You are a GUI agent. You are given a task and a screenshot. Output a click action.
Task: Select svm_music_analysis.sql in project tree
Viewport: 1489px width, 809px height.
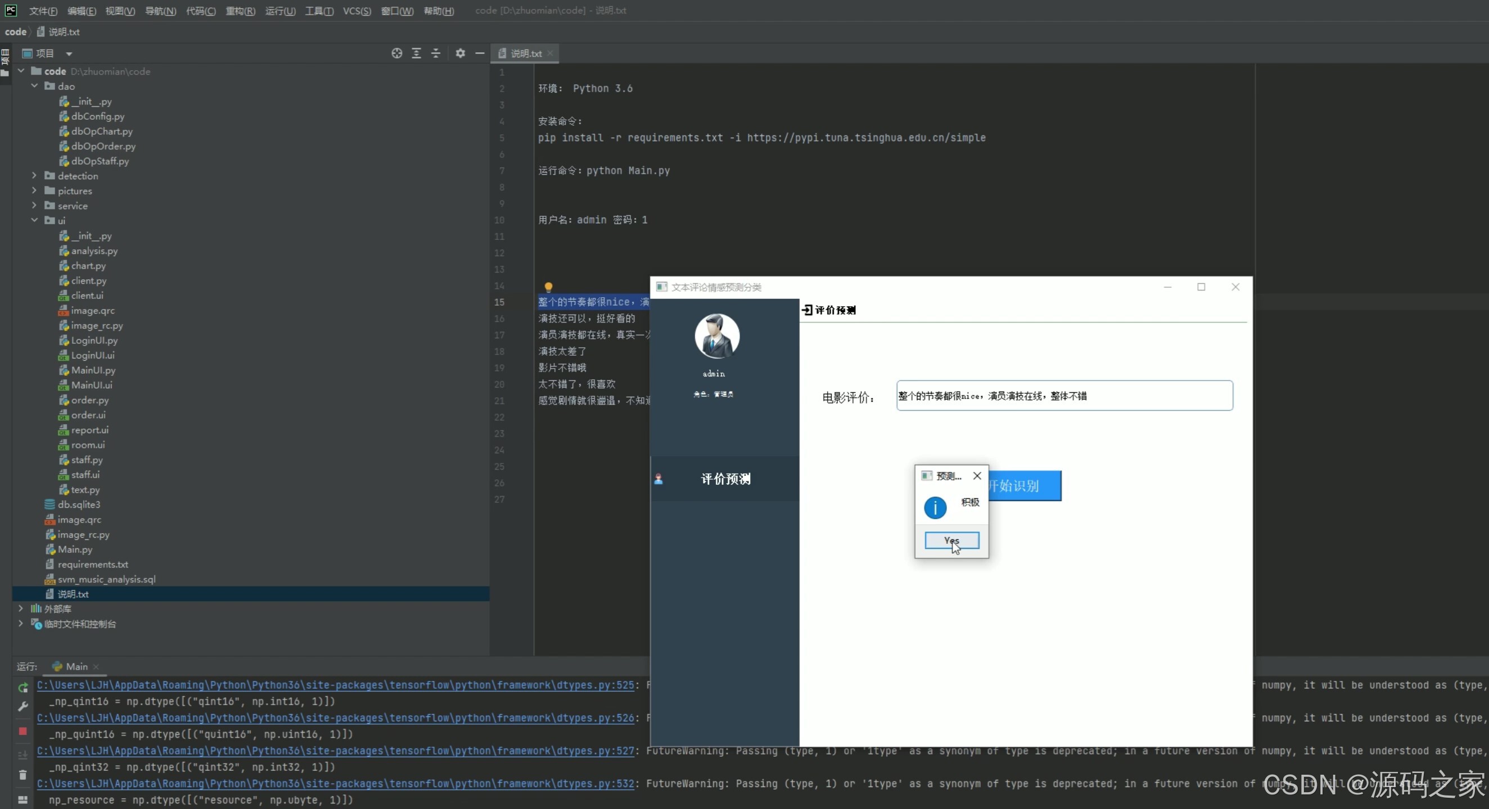106,579
